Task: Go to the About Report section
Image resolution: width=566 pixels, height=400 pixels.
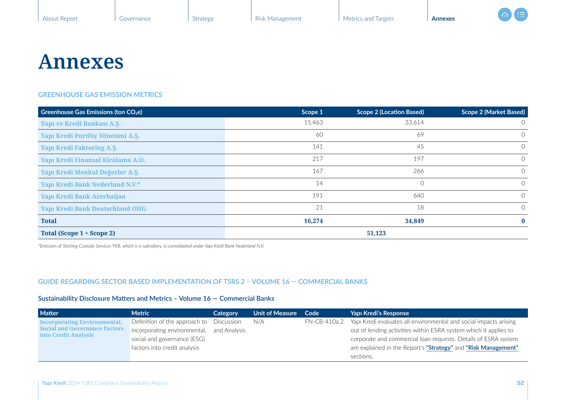Action: point(60,18)
